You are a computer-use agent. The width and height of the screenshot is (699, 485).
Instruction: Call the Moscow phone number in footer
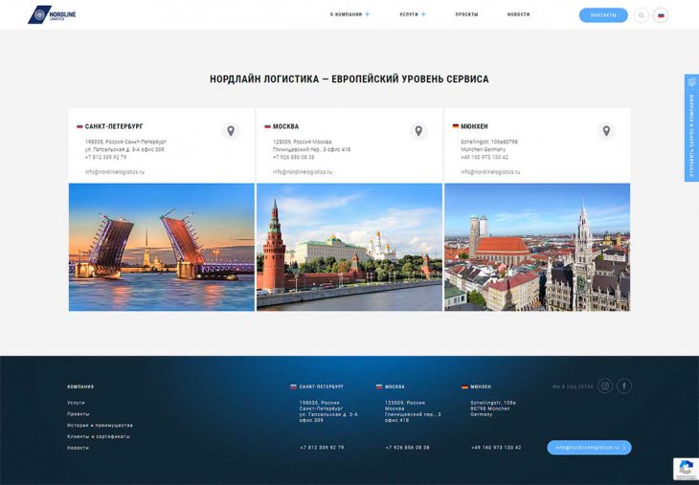407,448
